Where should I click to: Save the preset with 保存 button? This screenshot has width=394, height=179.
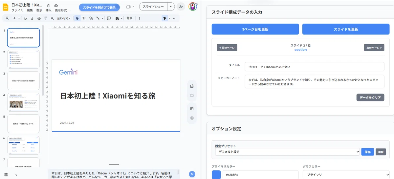[368, 152]
